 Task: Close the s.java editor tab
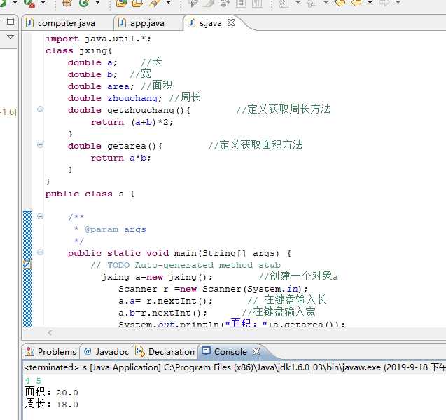231,22
